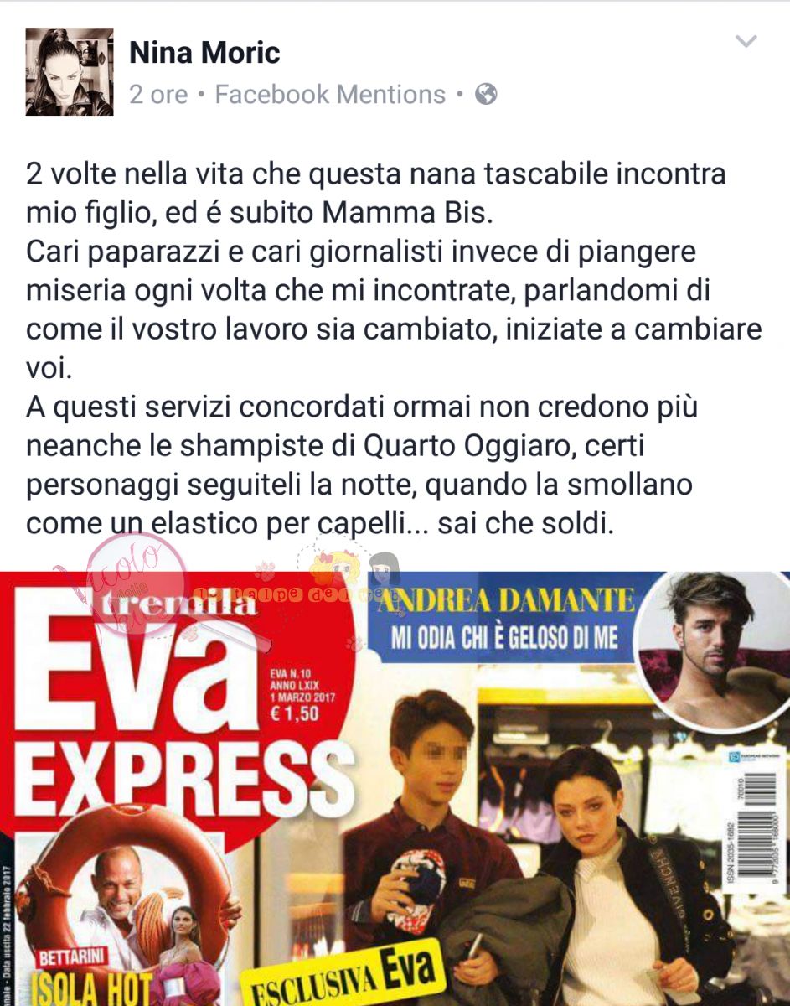Open the post options chevron
790x1006 pixels.
[746, 41]
